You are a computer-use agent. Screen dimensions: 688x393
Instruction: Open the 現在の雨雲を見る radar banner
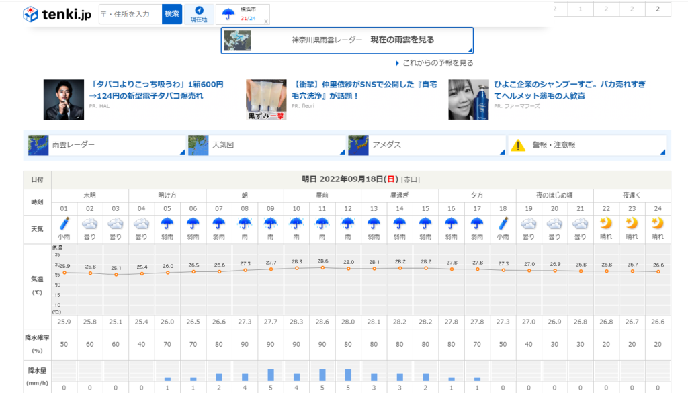pos(347,40)
